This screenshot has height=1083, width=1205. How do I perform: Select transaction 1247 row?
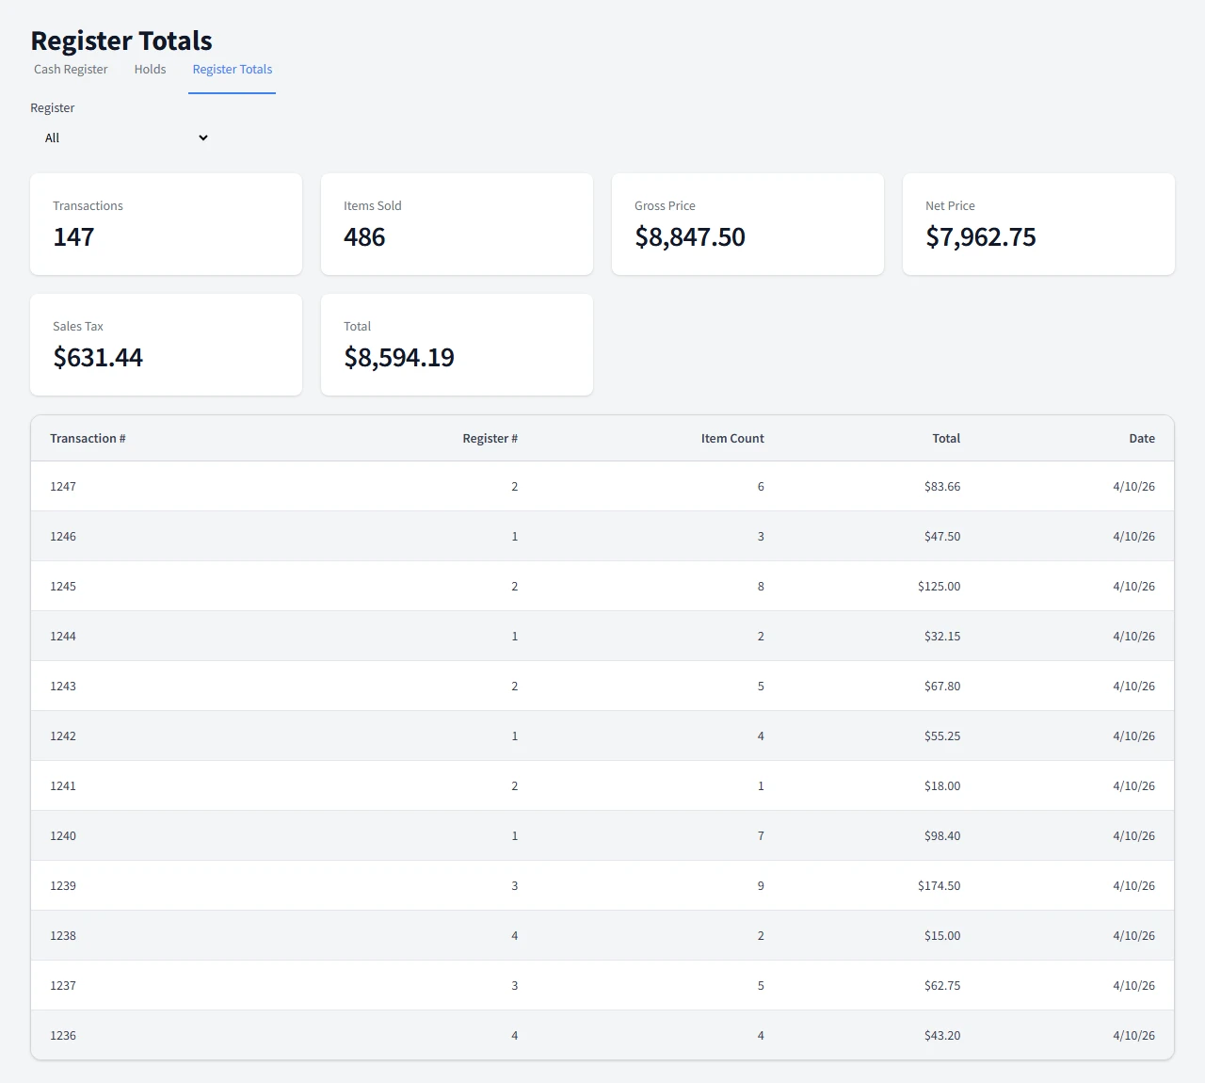coord(602,487)
